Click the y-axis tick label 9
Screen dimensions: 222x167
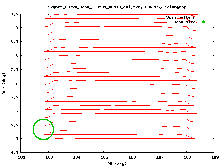[17, 28]
